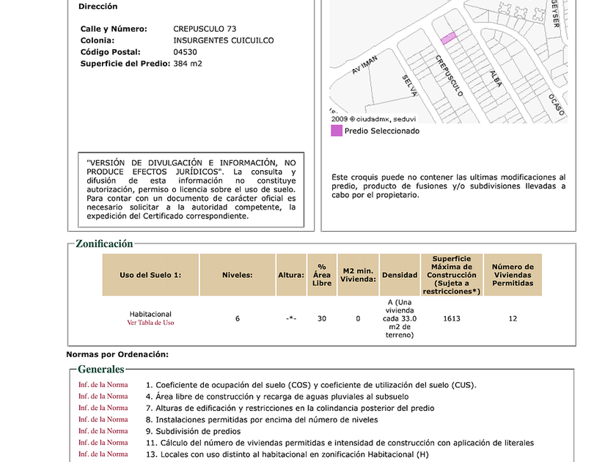
Task: Click the SELVA street label on the map
Action: (x=409, y=86)
